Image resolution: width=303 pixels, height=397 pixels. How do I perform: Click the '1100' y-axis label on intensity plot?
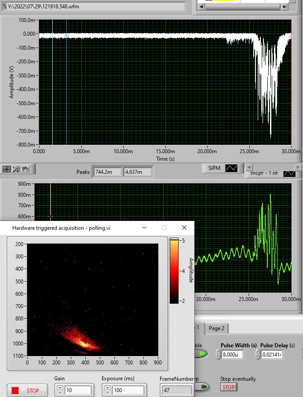tap(18, 356)
